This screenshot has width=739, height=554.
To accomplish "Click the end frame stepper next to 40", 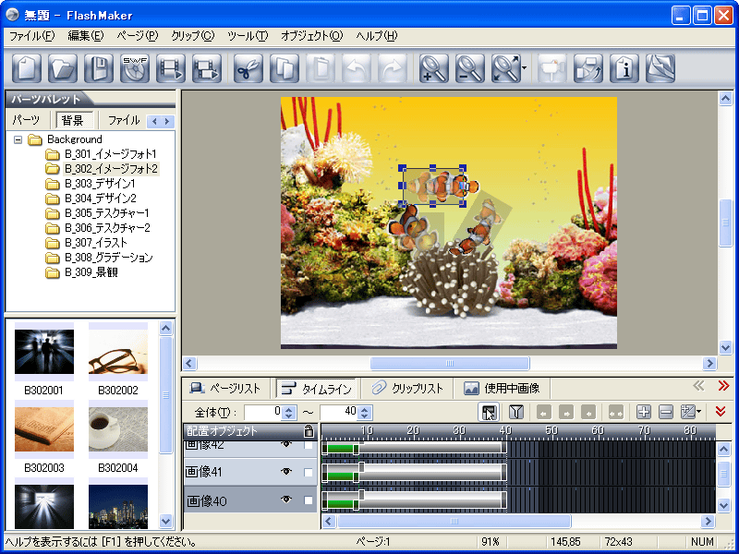I will (x=364, y=413).
